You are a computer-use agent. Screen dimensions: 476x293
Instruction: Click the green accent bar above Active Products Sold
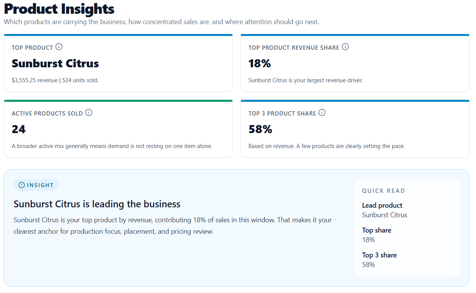118,100
